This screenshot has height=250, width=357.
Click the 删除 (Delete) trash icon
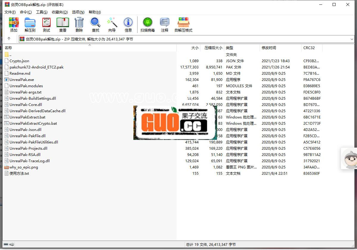coord(79,23)
